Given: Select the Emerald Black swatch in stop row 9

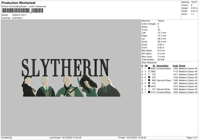Looking at the screenshot, I should click(x=149, y=92).
